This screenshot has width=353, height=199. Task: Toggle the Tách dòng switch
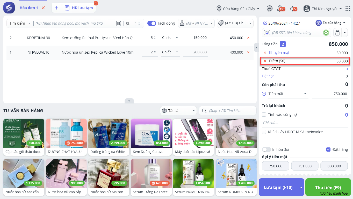(x=152, y=23)
